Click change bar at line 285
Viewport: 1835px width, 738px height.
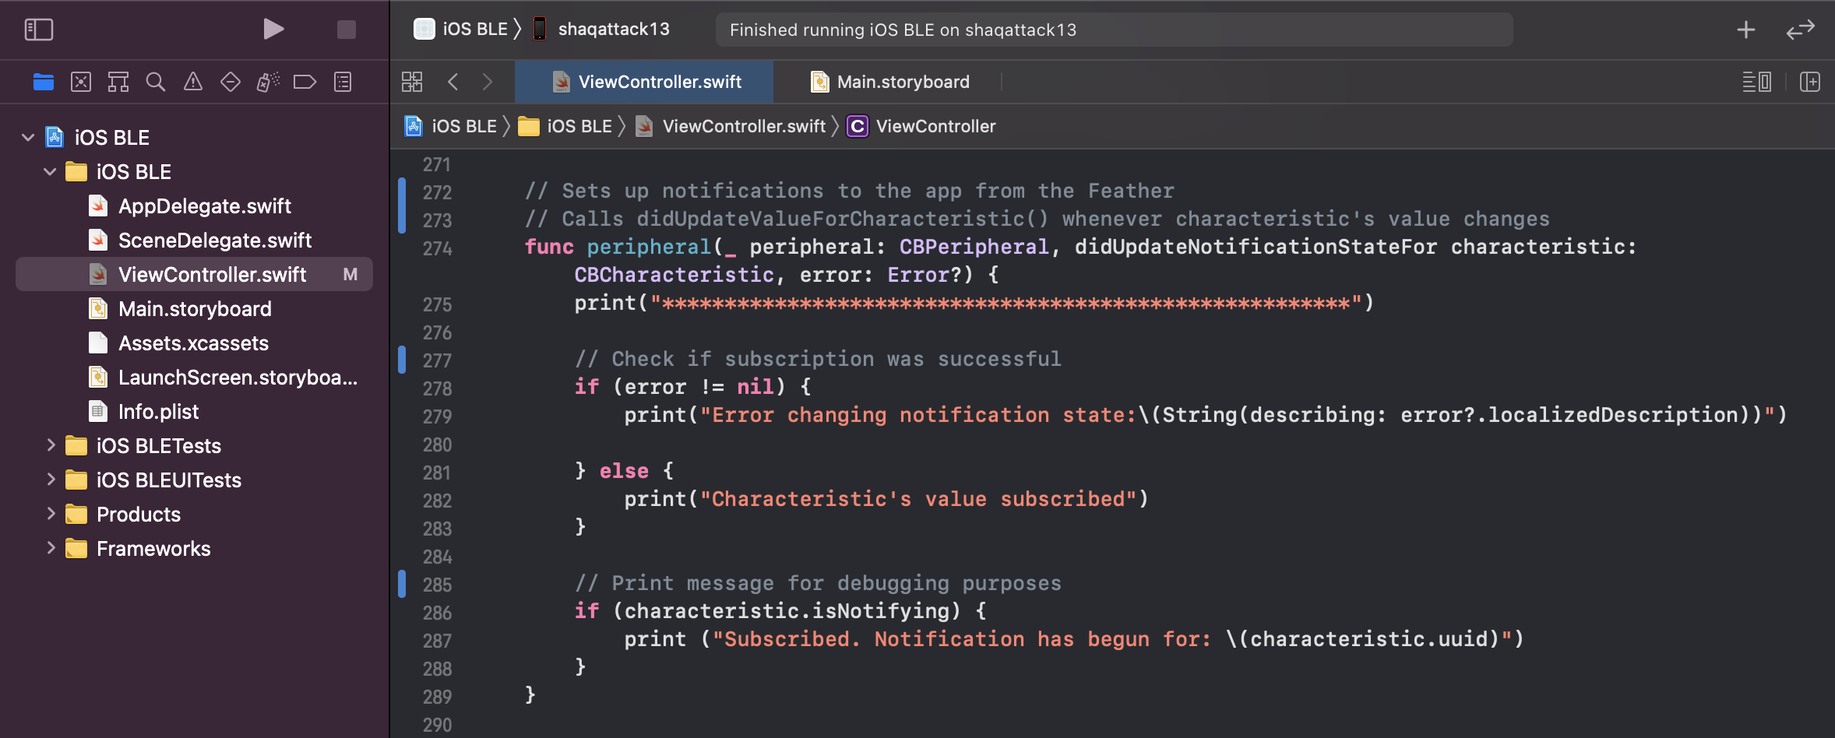coord(402,583)
